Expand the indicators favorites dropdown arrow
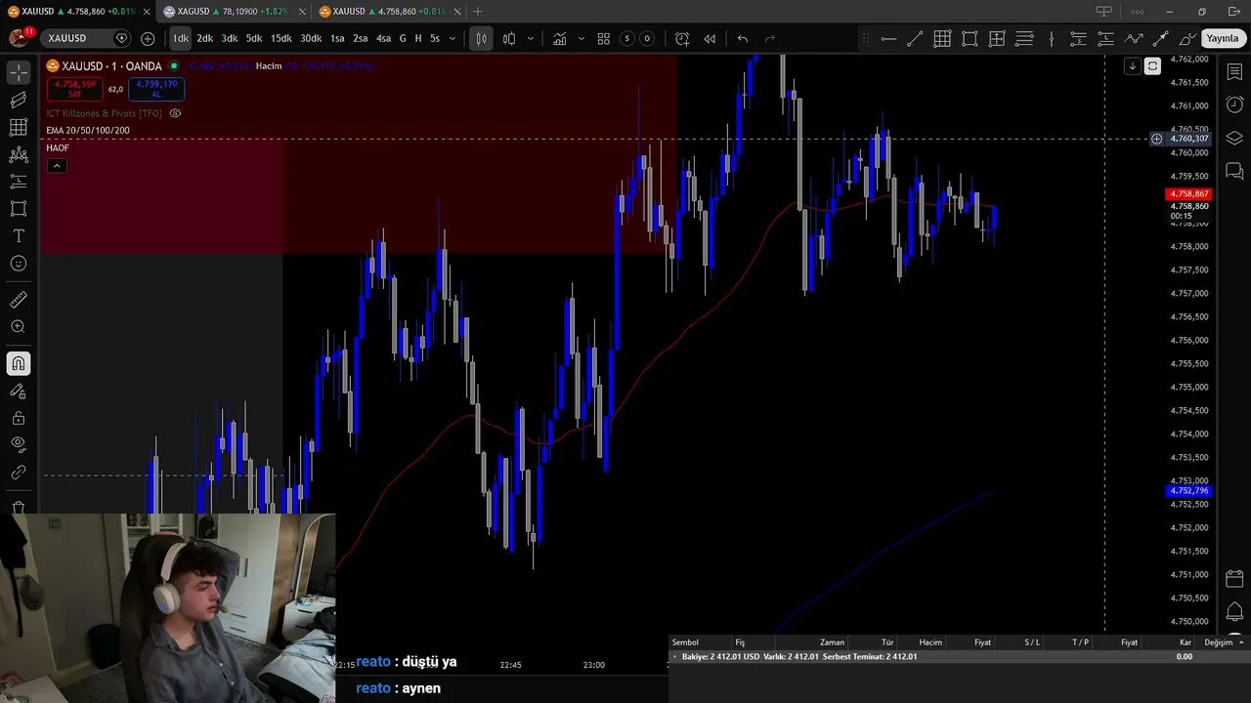 tap(582, 38)
